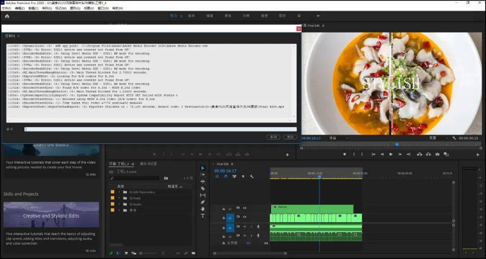
Task: Choose the Track Select Forward tool
Action: [x=202, y=175]
